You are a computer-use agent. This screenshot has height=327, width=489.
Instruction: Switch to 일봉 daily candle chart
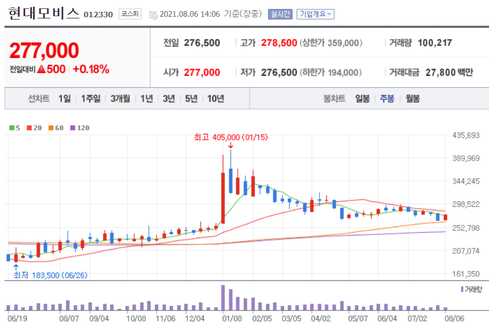[x=363, y=99]
